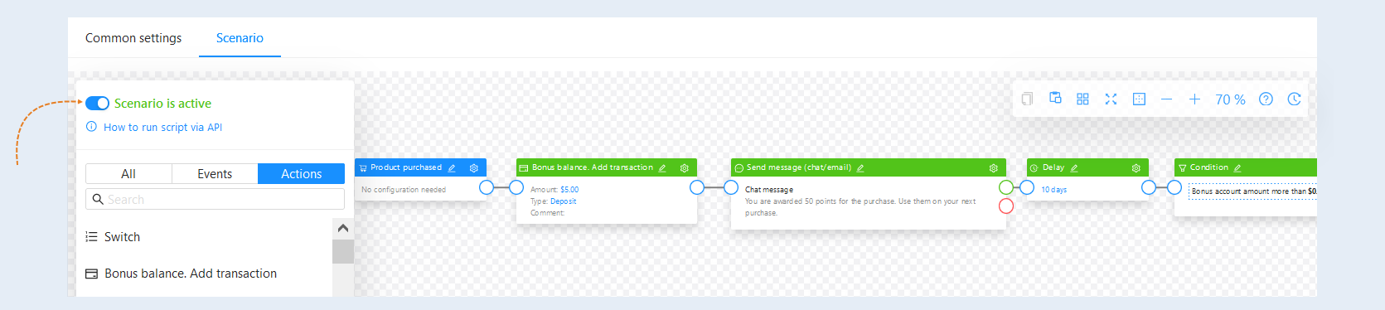Click pencil icon on Bonus balance block
The width and height of the screenshot is (1385, 310).
point(662,167)
